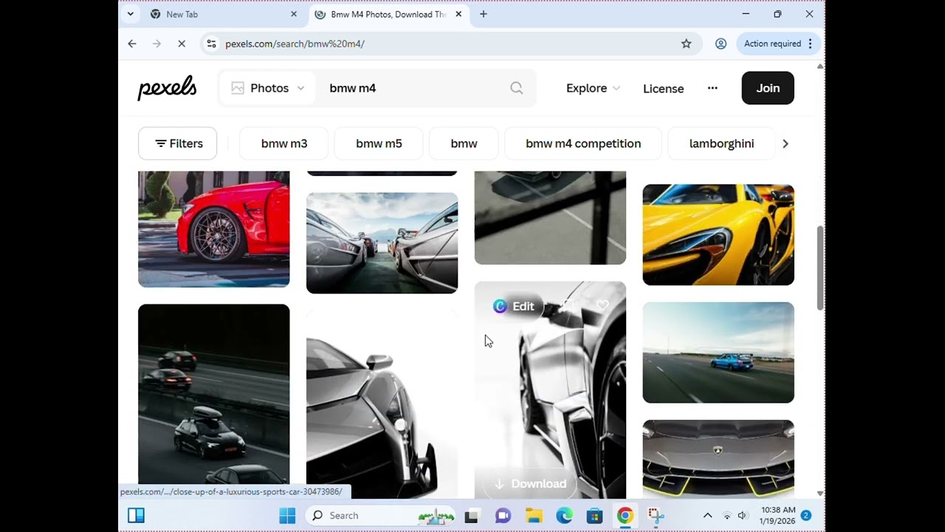
Task: Go back with the browser back arrow
Action: 132,44
